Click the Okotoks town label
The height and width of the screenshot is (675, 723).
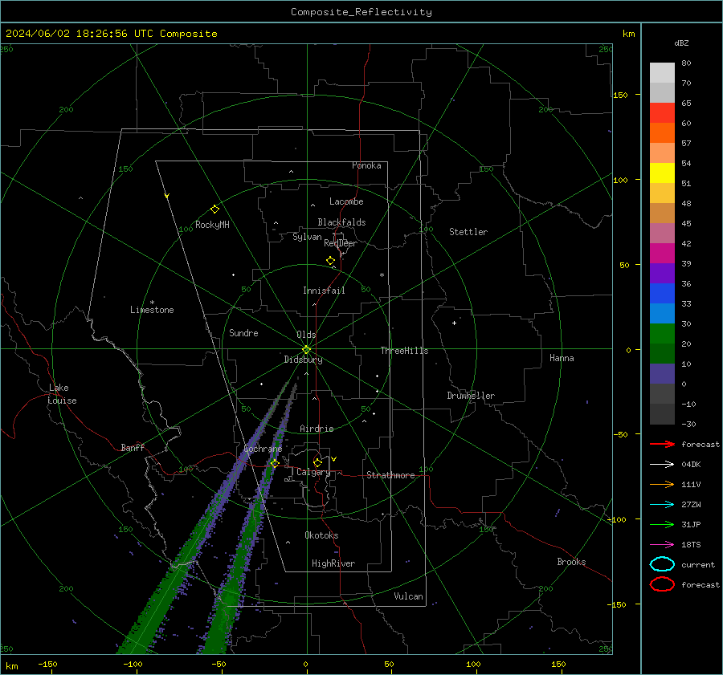[321, 535]
